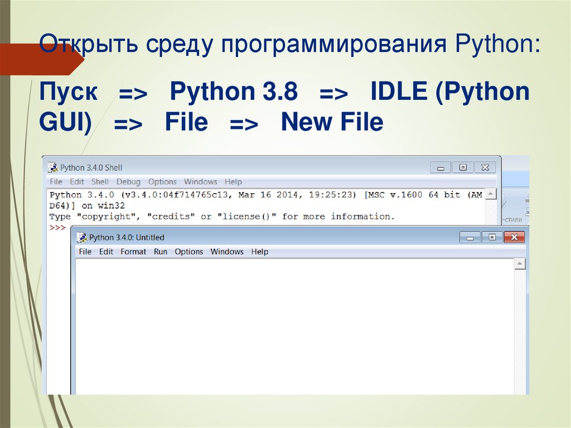Open File menu in Python Shell window
Screen dimensions: 571x428
coord(56,181)
